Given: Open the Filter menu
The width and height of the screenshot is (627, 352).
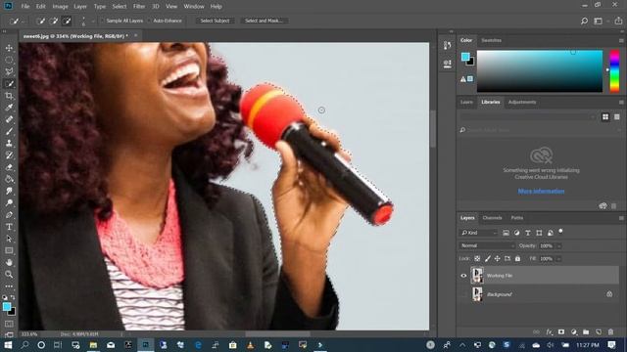Looking at the screenshot, I should (139, 7).
